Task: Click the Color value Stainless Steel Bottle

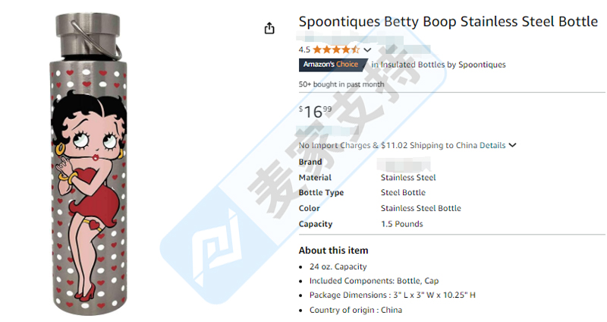Action: point(420,209)
